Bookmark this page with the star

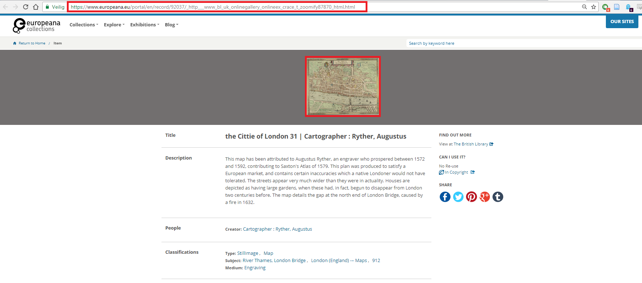pos(594,7)
